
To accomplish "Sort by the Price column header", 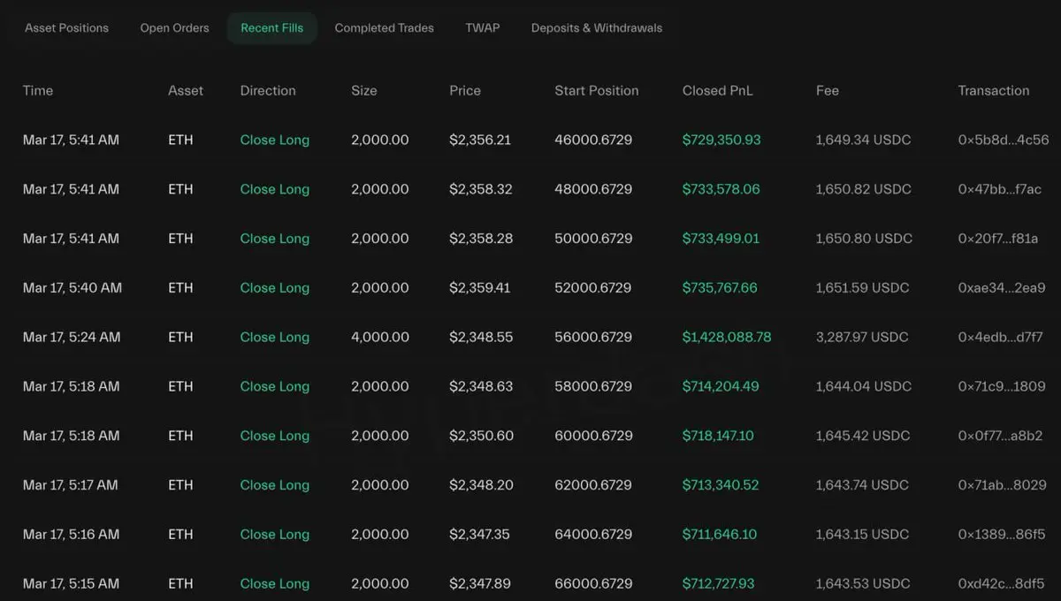I will pyautogui.click(x=464, y=90).
